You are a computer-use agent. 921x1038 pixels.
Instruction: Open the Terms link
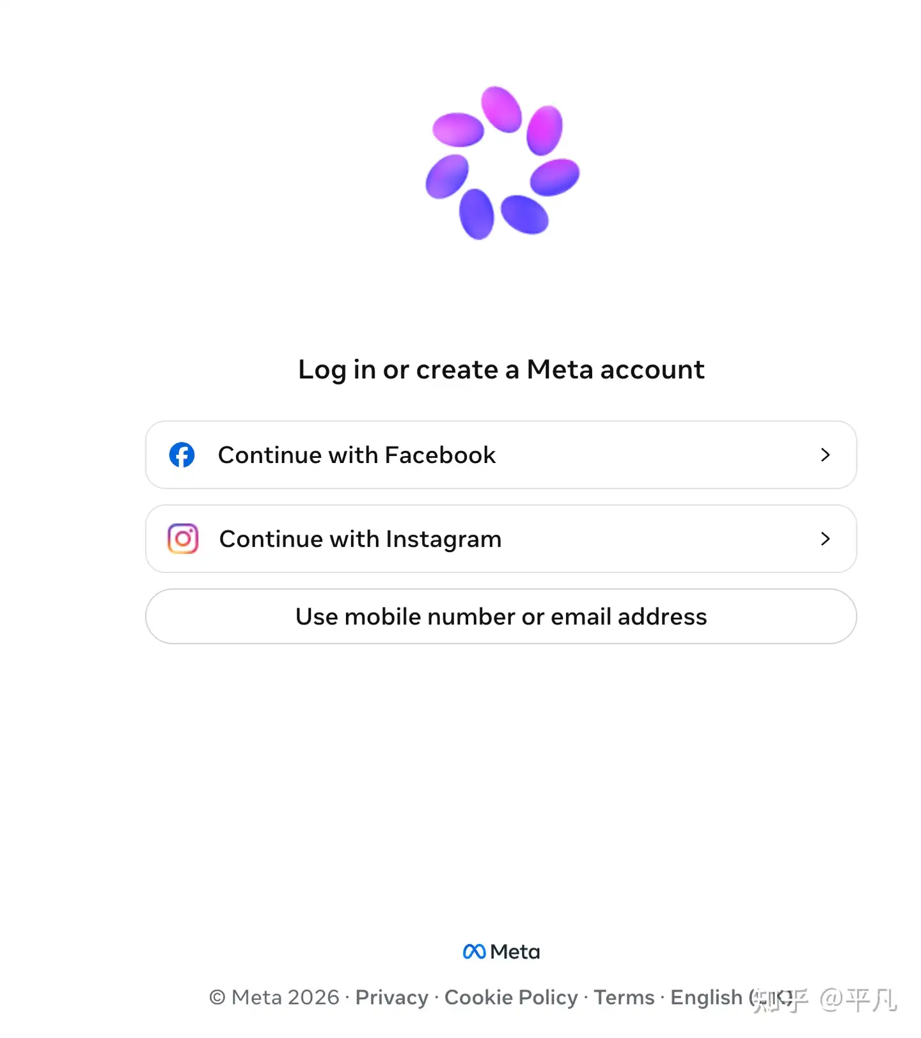(624, 998)
